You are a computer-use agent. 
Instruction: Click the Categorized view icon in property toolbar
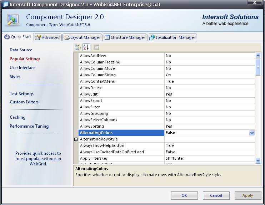tap(78, 47)
